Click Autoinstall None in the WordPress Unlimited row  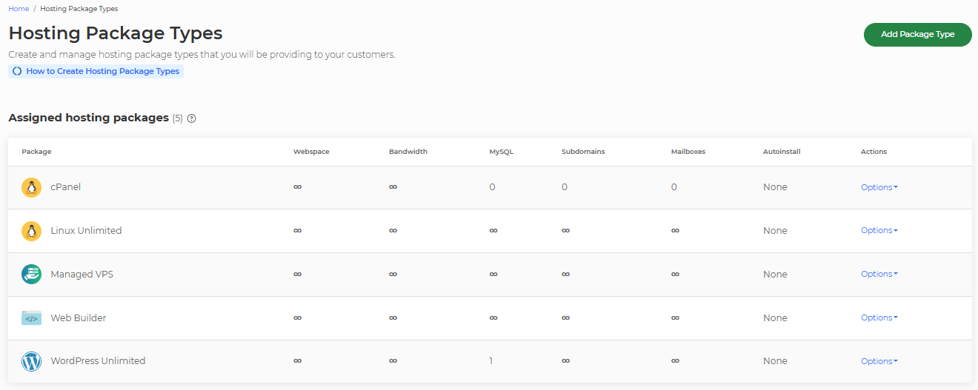775,361
